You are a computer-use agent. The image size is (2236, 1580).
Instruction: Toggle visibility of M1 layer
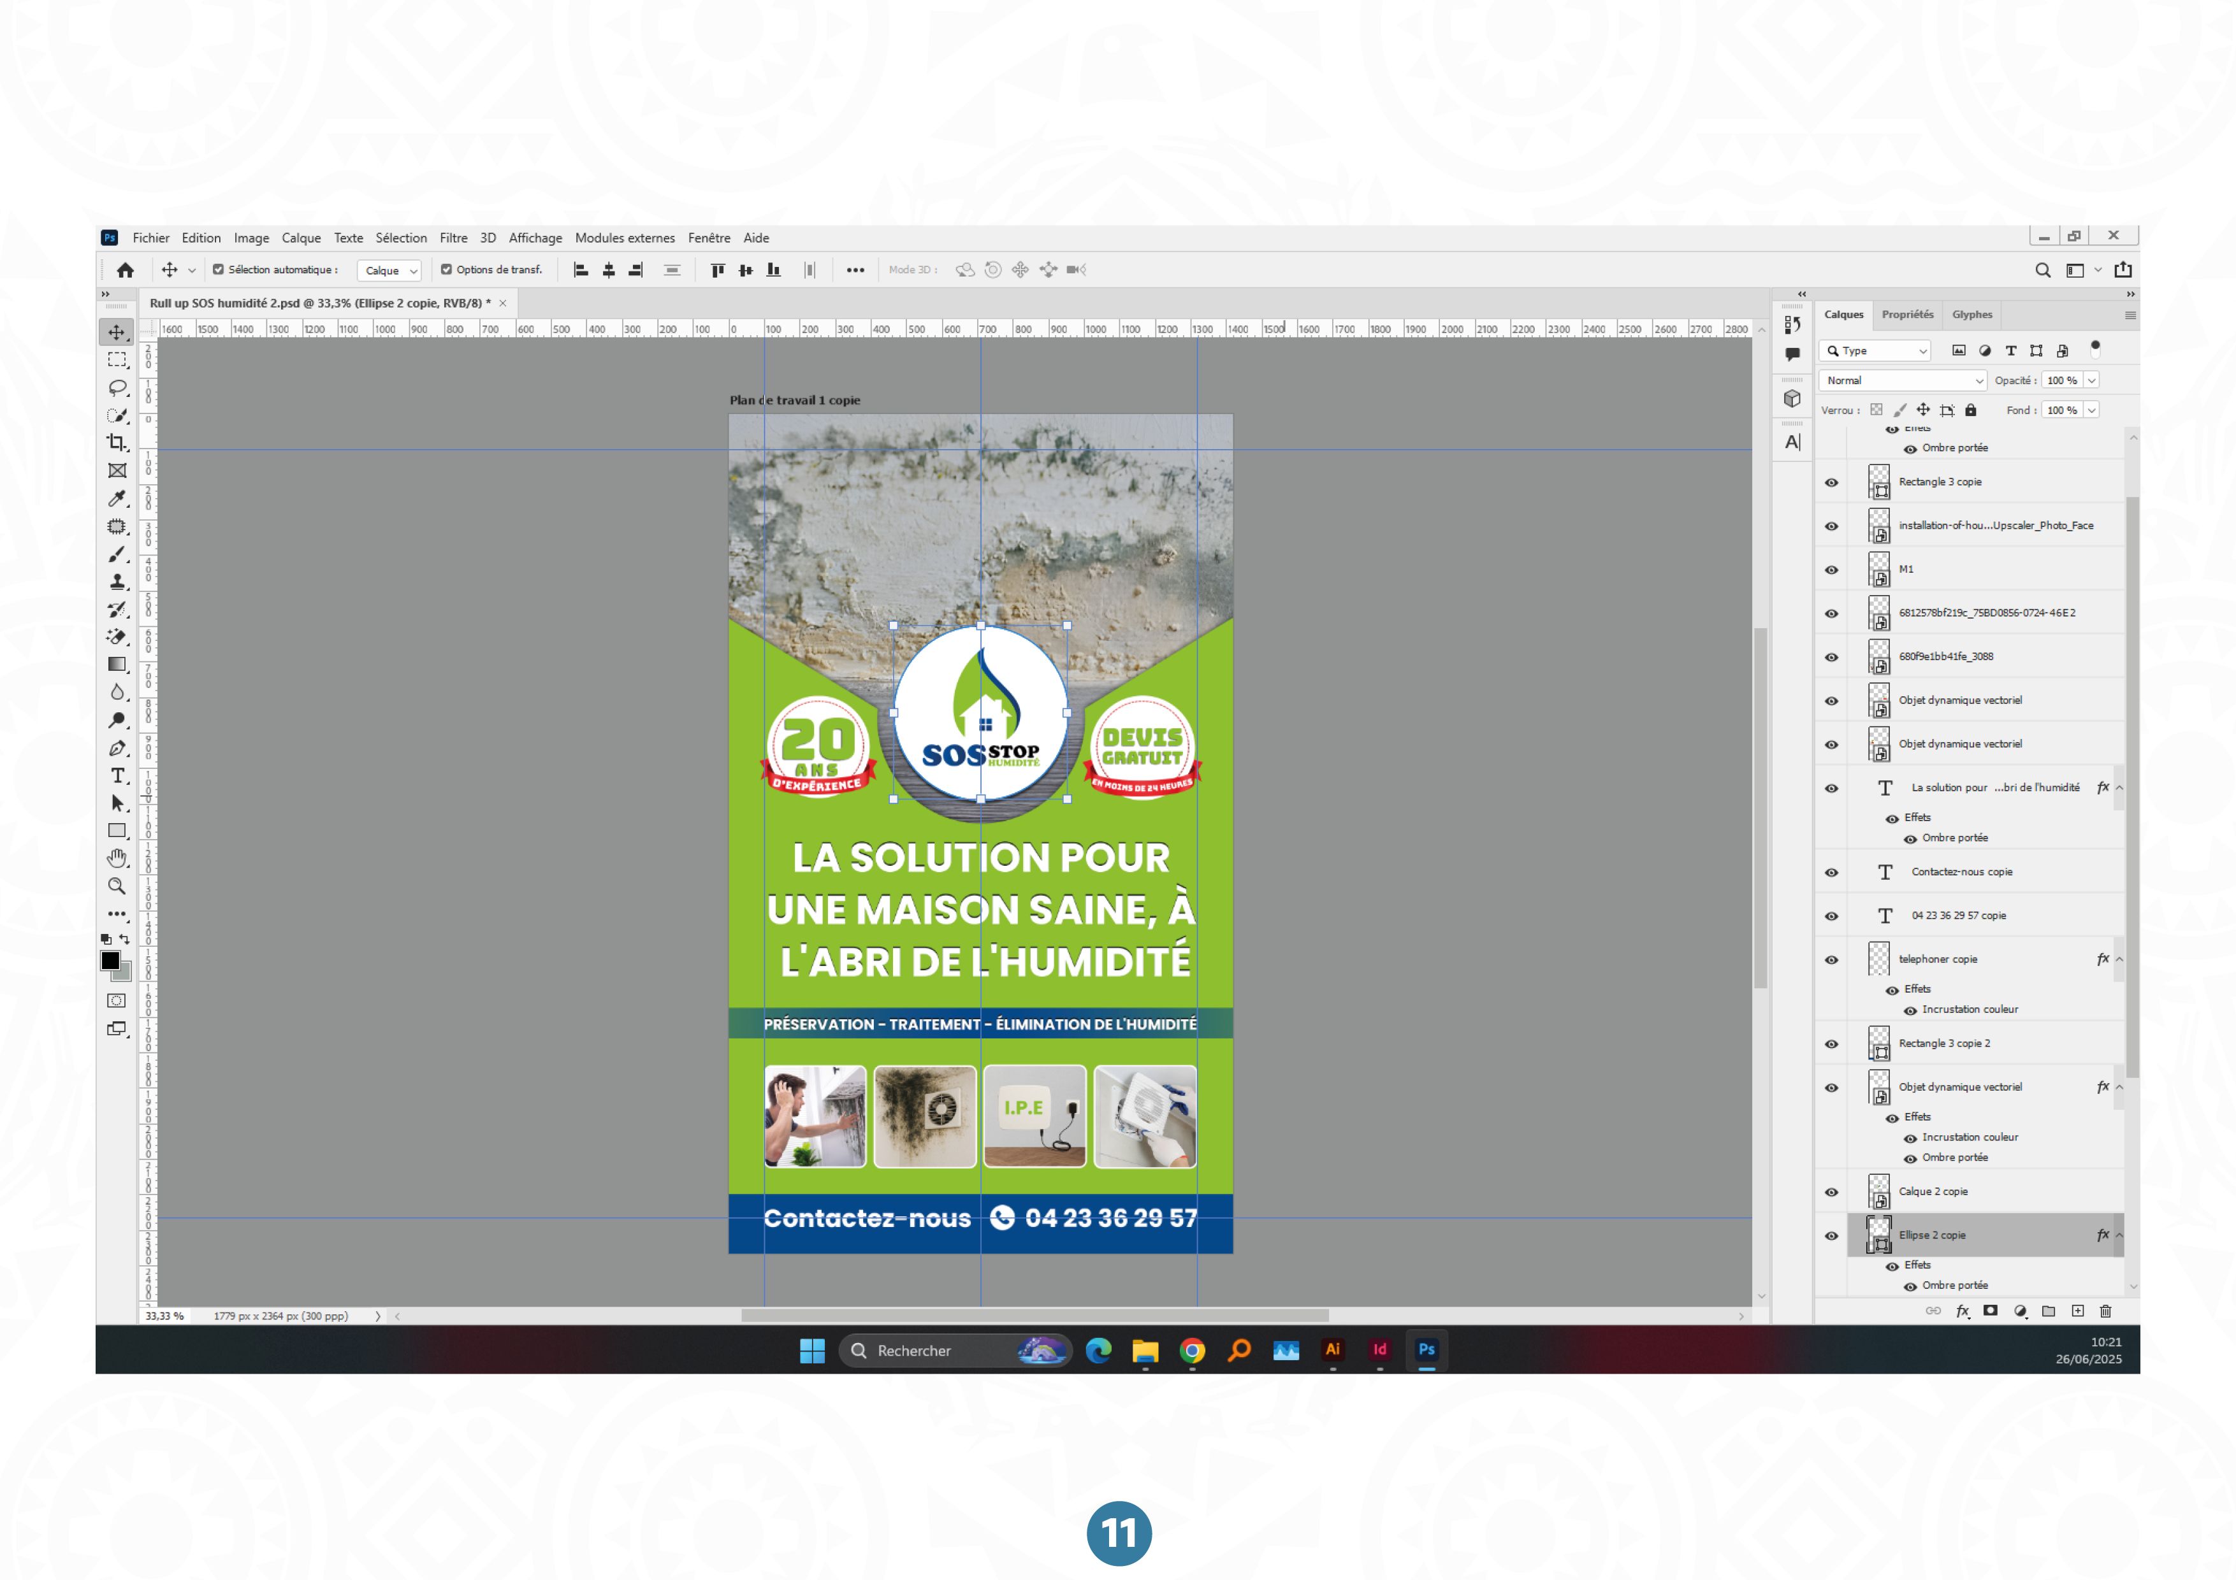pyautogui.click(x=1831, y=570)
